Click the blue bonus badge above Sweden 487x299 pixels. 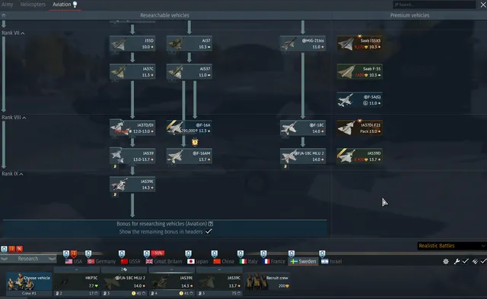click(x=291, y=254)
